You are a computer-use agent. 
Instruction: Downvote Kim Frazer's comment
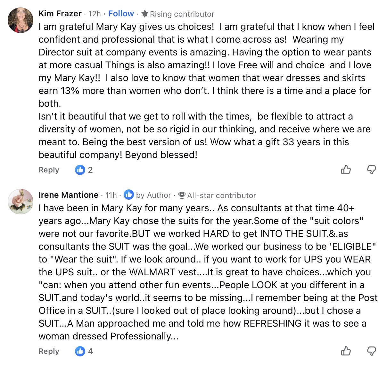tap(371, 170)
